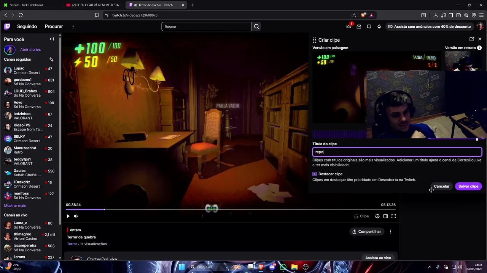Grab the clip panel drag handle
This screenshot has width=487, height=273.
[314, 40]
